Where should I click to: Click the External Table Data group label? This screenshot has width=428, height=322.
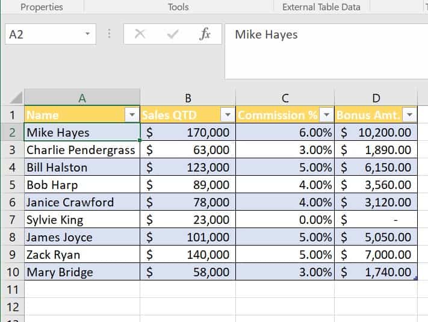pyautogui.click(x=321, y=7)
